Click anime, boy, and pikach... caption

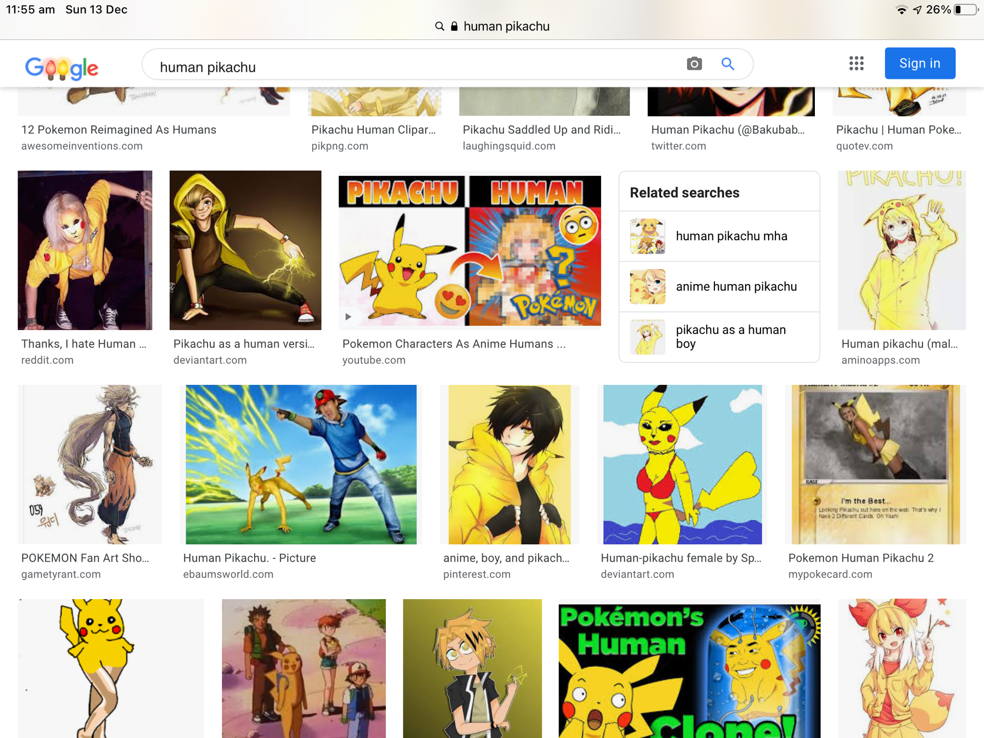pos(506,558)
